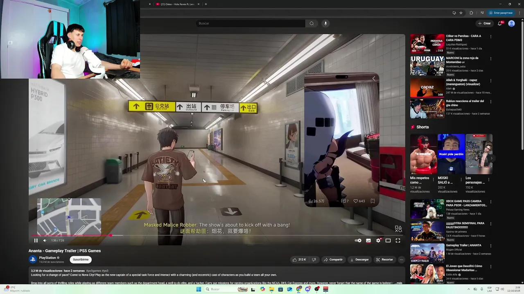Viewport: 524px width, 294px height.
Task: Open options for Alleh & Yorghaki video
Action: (x=490, y=80)
